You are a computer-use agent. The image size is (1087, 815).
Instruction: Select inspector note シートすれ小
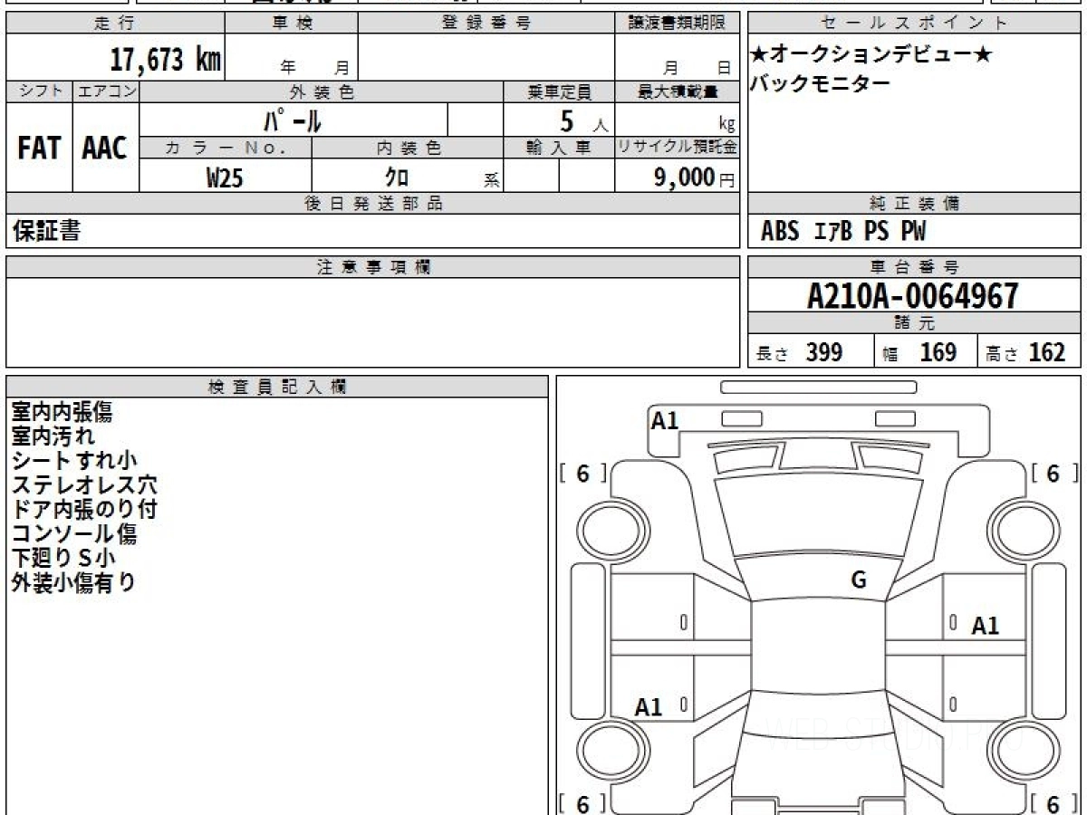click(x=74, y=461)
